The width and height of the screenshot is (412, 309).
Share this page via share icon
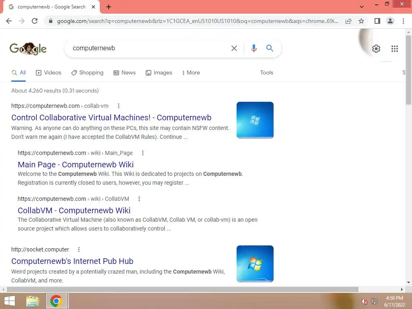point(348,21)
